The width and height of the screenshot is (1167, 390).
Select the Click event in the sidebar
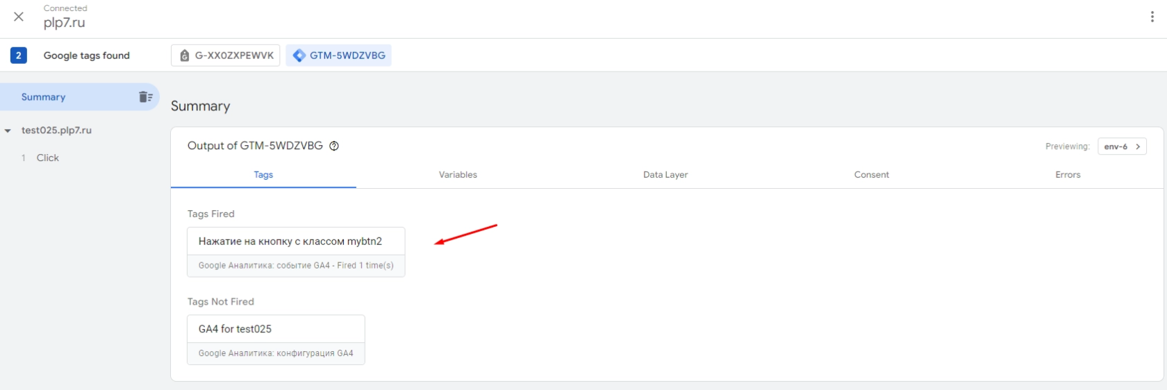(48, 158)
